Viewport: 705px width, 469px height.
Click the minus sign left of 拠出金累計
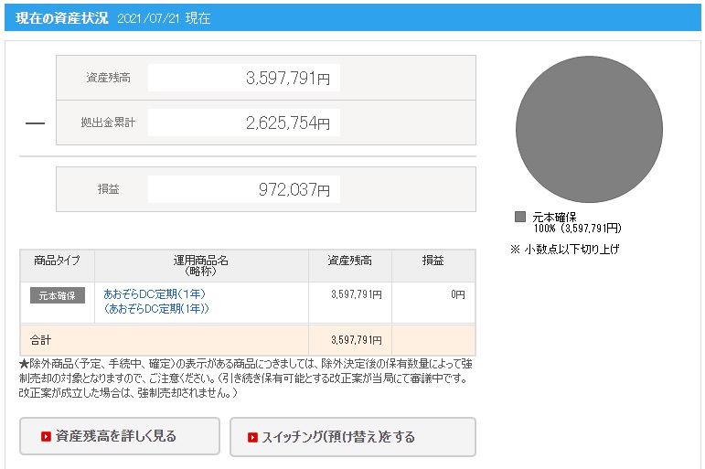tap(35, 123)
